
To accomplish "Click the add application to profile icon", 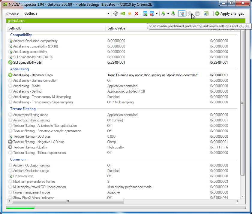I will point(145,14).
